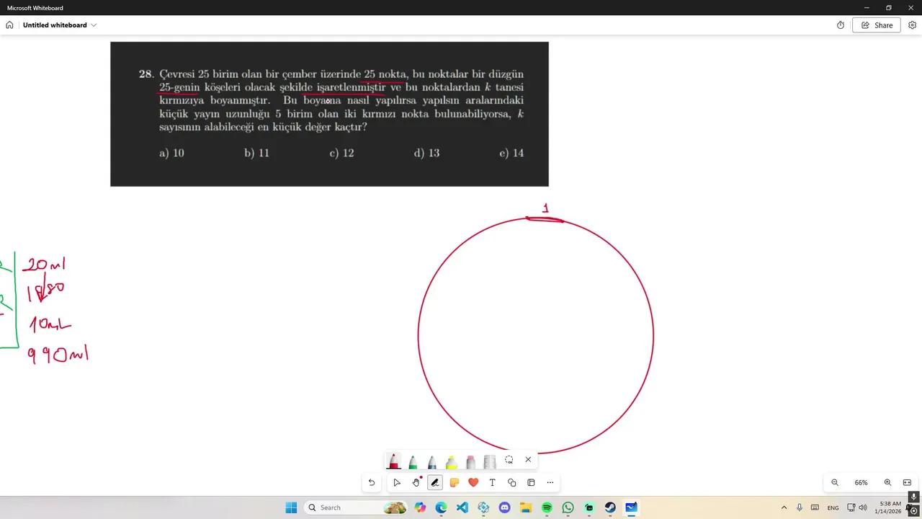This screenshot has height=519, width=922.
Task: Activate the ruler tool
Action: coord(490,461)
